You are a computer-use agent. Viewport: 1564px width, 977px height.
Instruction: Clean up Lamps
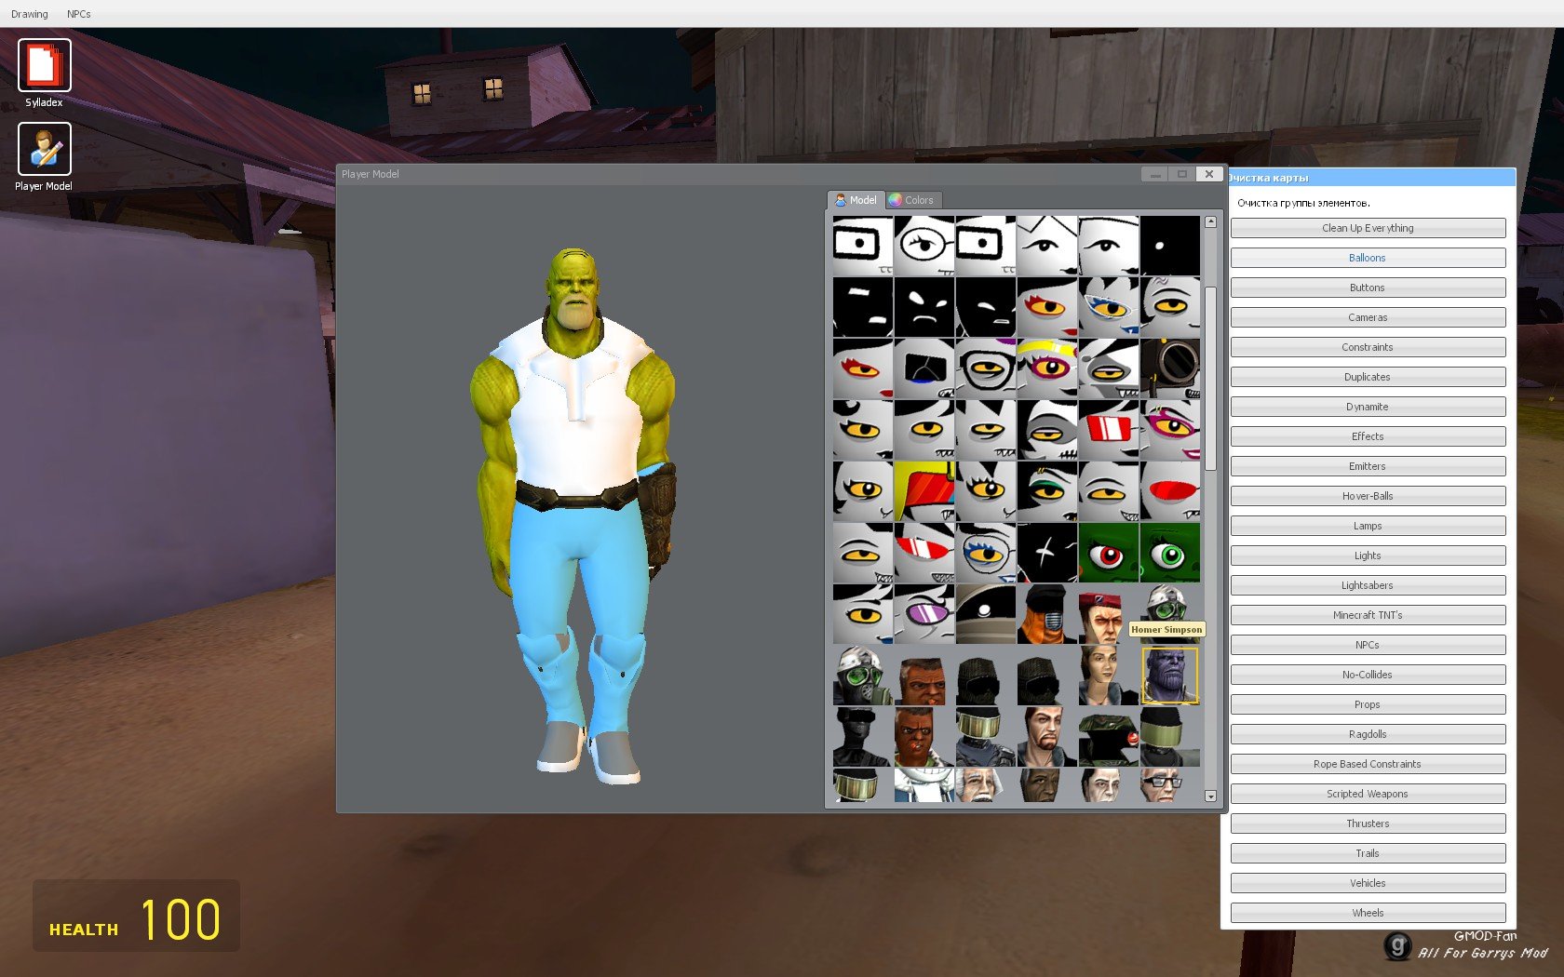[1368, 526]
